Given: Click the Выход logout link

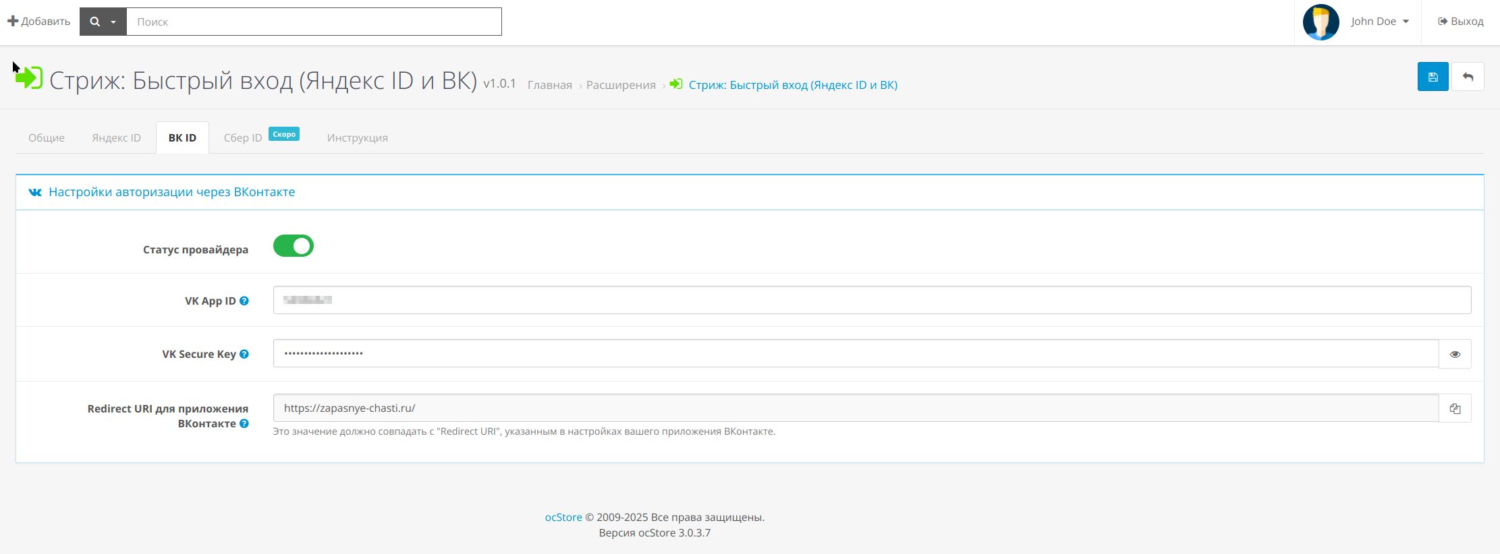Looking at the screenshot, I should (x=1461, y=22).
